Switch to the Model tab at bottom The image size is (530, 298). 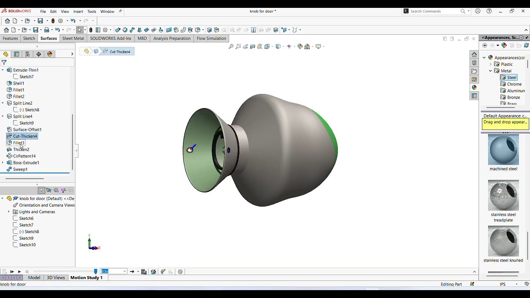(34, 278)
